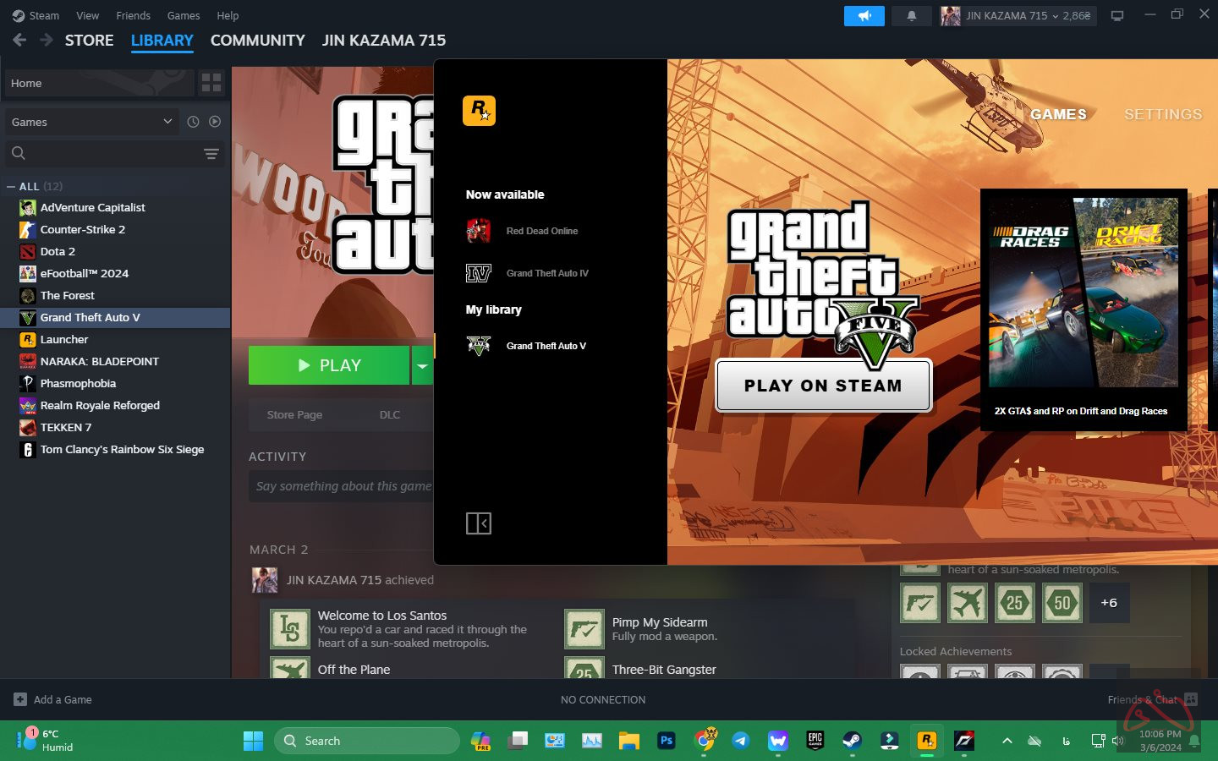The image size is (1218, 761).
Task: Open the Rockstar Games Launcher from the taskbar
Action: (x=926, y=741)
